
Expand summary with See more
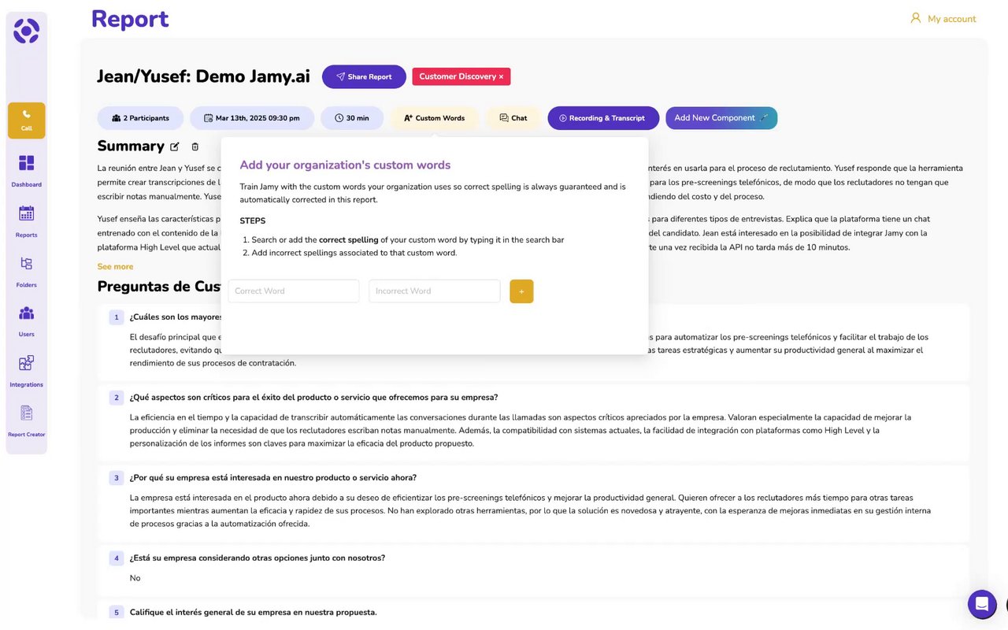tap(115, 266)
